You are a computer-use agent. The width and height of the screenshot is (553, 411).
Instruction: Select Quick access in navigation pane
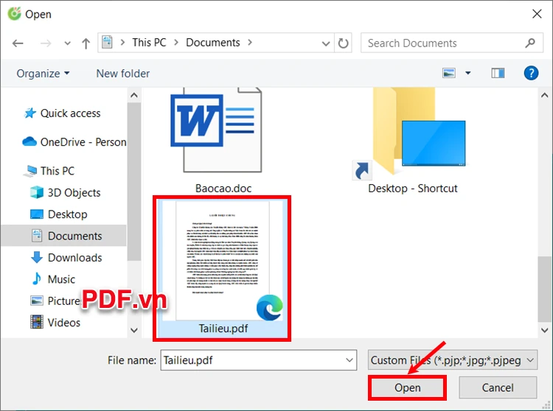coord(70,113)
